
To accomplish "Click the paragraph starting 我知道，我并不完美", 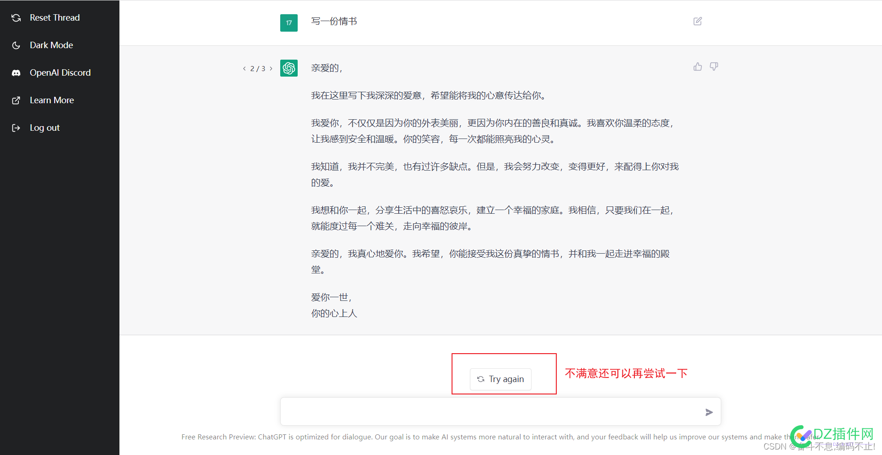I will (495, 175).
